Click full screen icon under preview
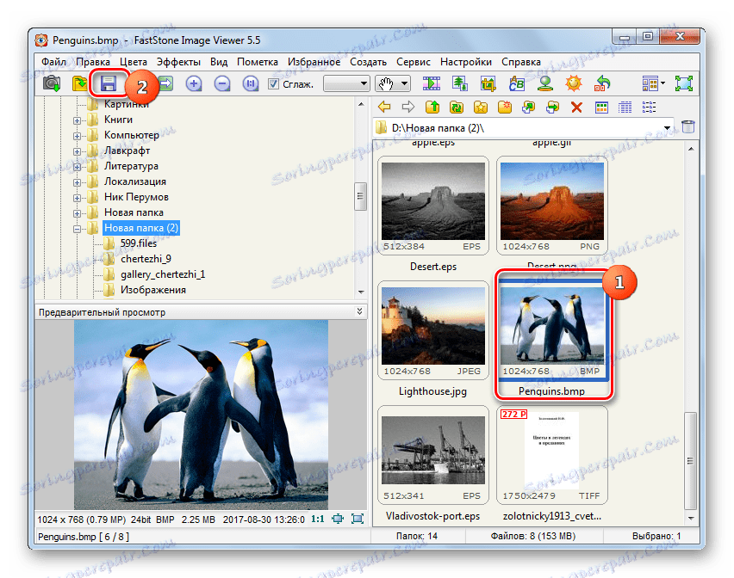The height and width of the screenshot is (578, 734). click(358, 519)
